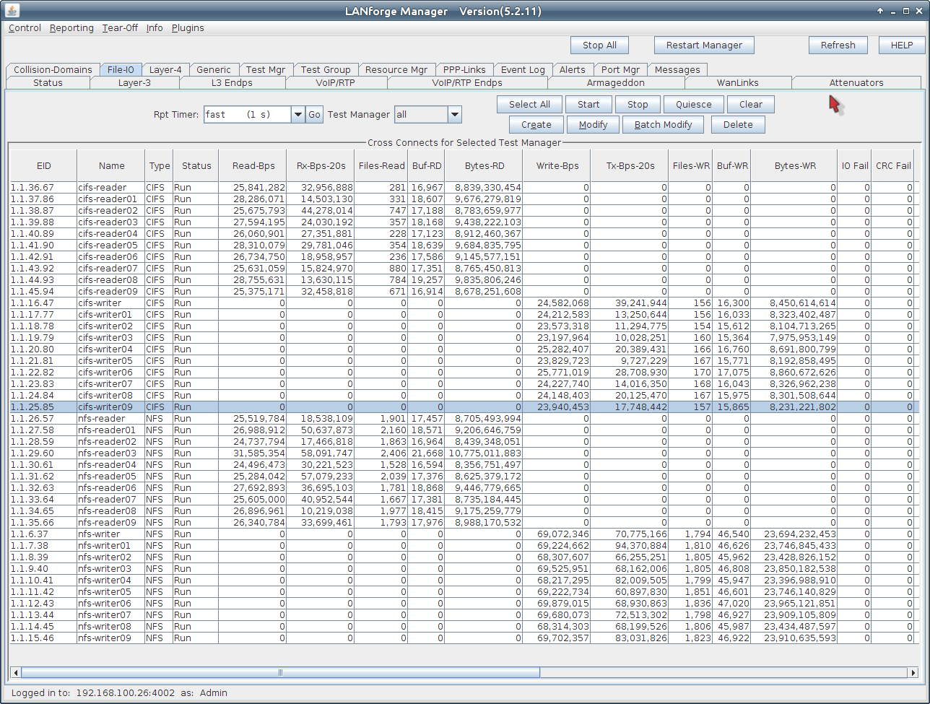Open the Control menu
This screenshot has width=930, height=704.
[25, 28]
